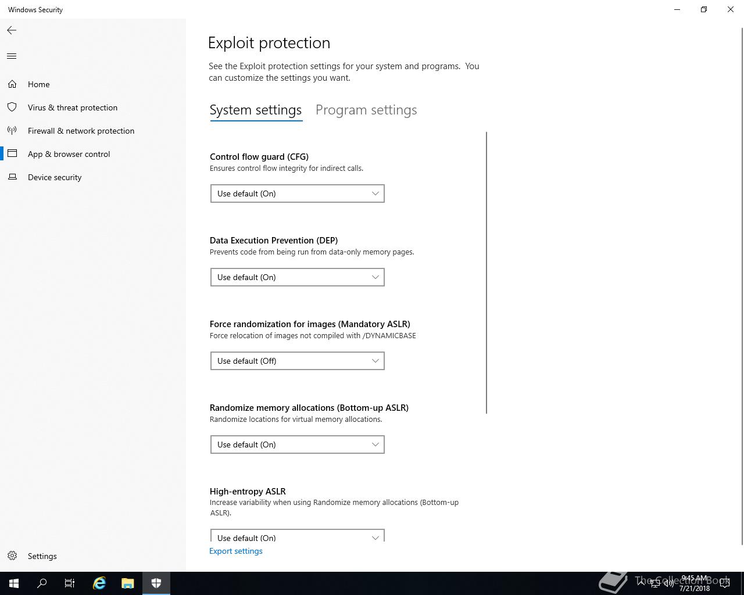Open the Windows Start menu
Screen dimensions: 744x595
click(14, 583)
